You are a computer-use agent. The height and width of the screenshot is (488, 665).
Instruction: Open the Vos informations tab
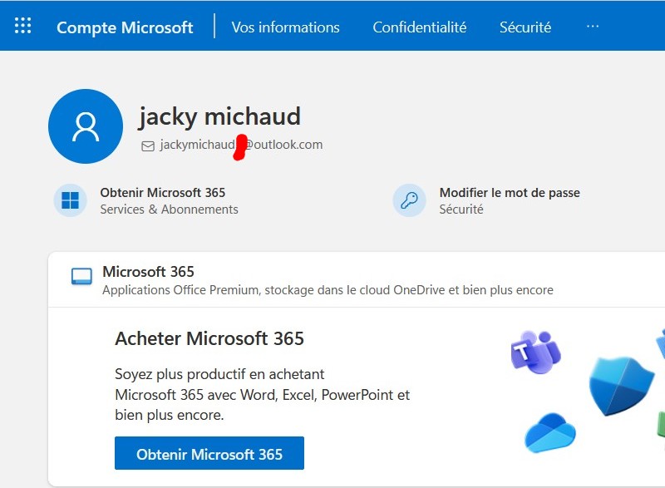tap(285, 27)
